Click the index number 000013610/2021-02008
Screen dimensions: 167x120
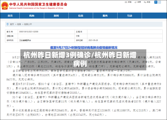[x=29, y=32]
